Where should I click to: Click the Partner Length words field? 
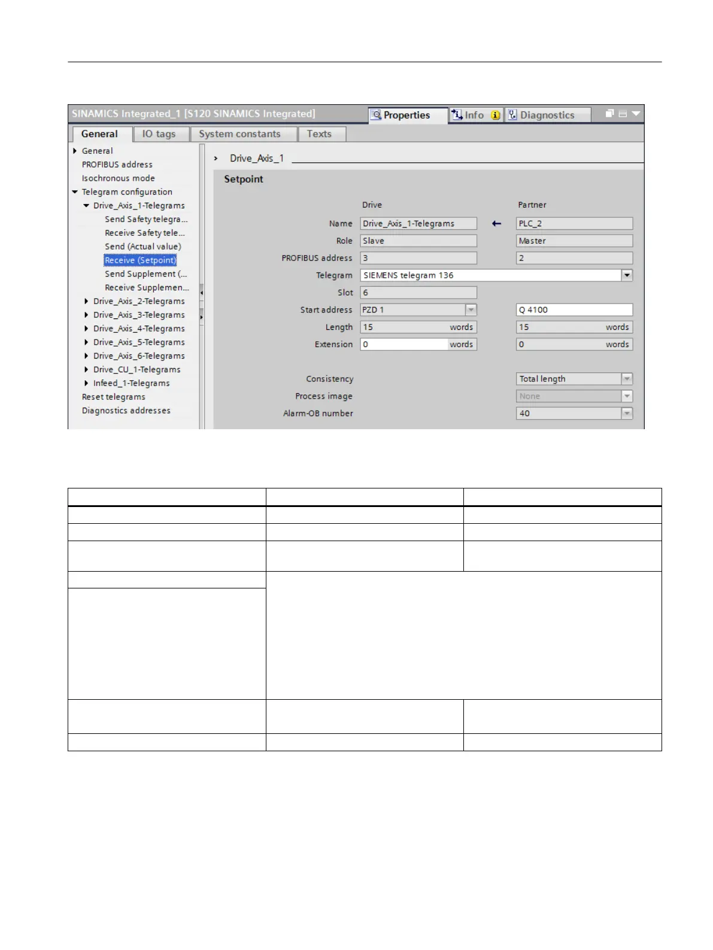click(574, 327)
